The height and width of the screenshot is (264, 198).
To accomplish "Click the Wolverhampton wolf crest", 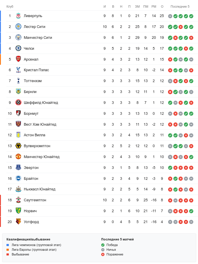I will pyautogui.click(x=18, y=146).
